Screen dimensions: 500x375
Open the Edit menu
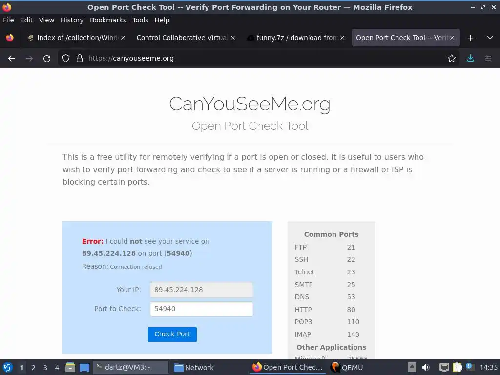[26, 20]
